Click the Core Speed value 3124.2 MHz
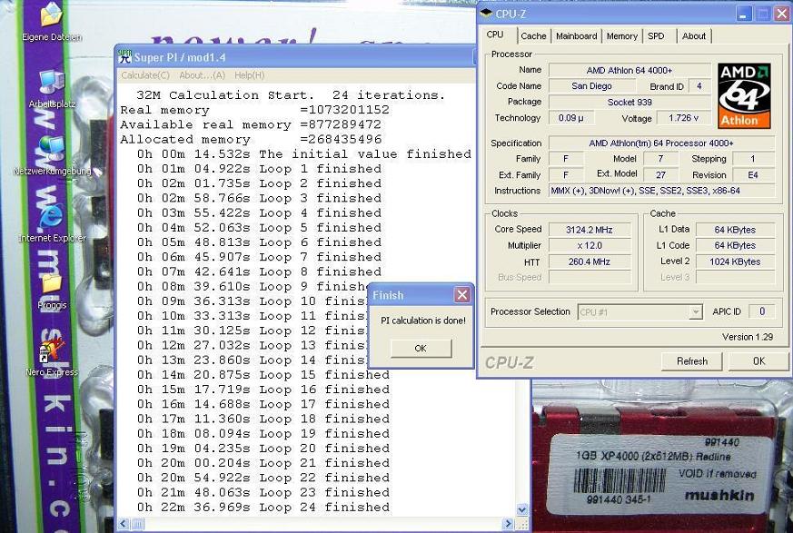 point(590,230)
